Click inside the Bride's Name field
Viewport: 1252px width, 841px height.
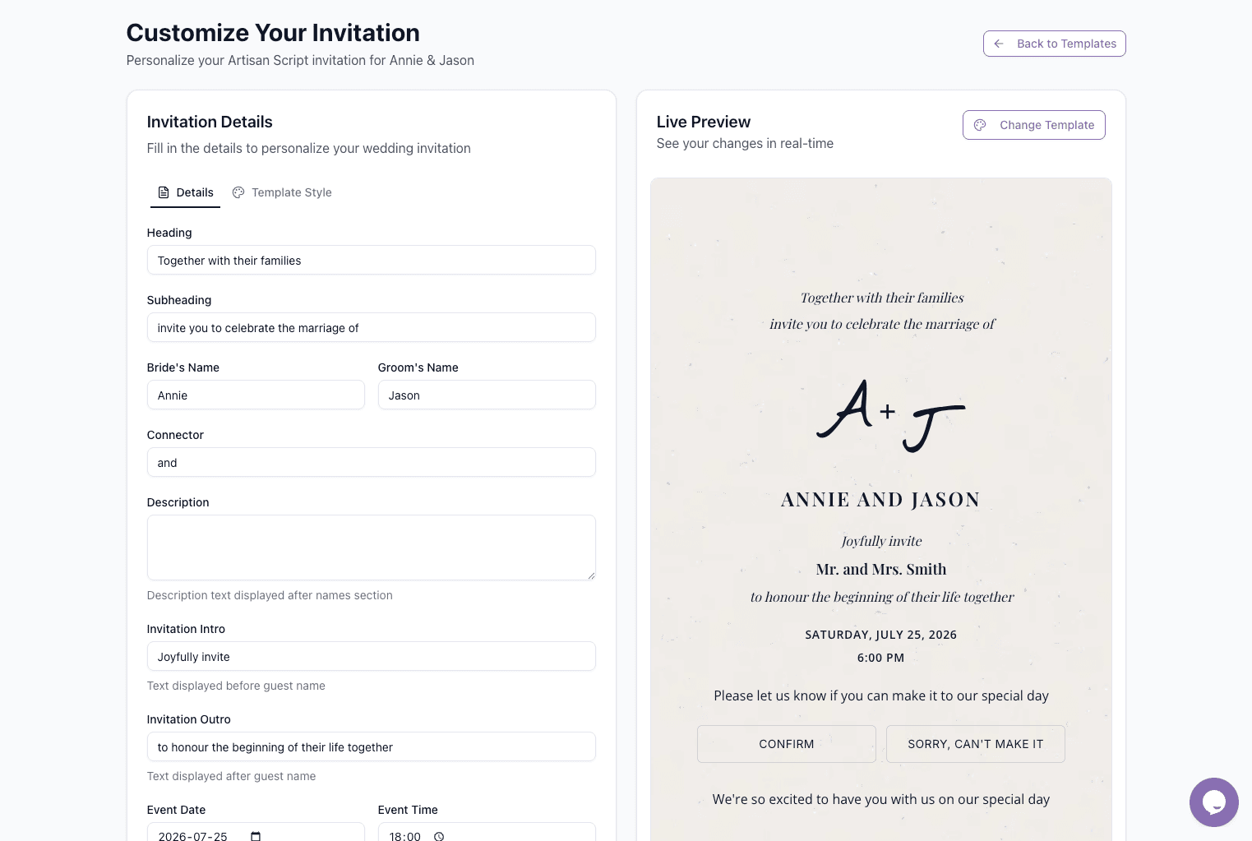click(255, 395)
